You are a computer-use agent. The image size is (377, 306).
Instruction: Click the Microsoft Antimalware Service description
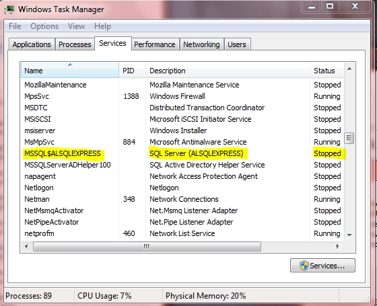click(198, 142)
